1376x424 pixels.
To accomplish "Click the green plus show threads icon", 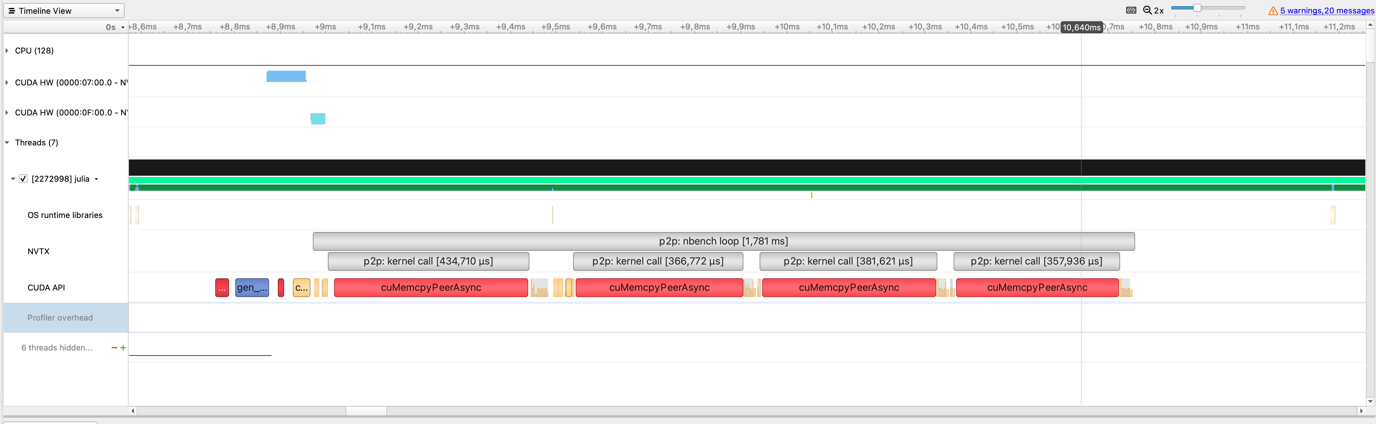I will 123,348.
